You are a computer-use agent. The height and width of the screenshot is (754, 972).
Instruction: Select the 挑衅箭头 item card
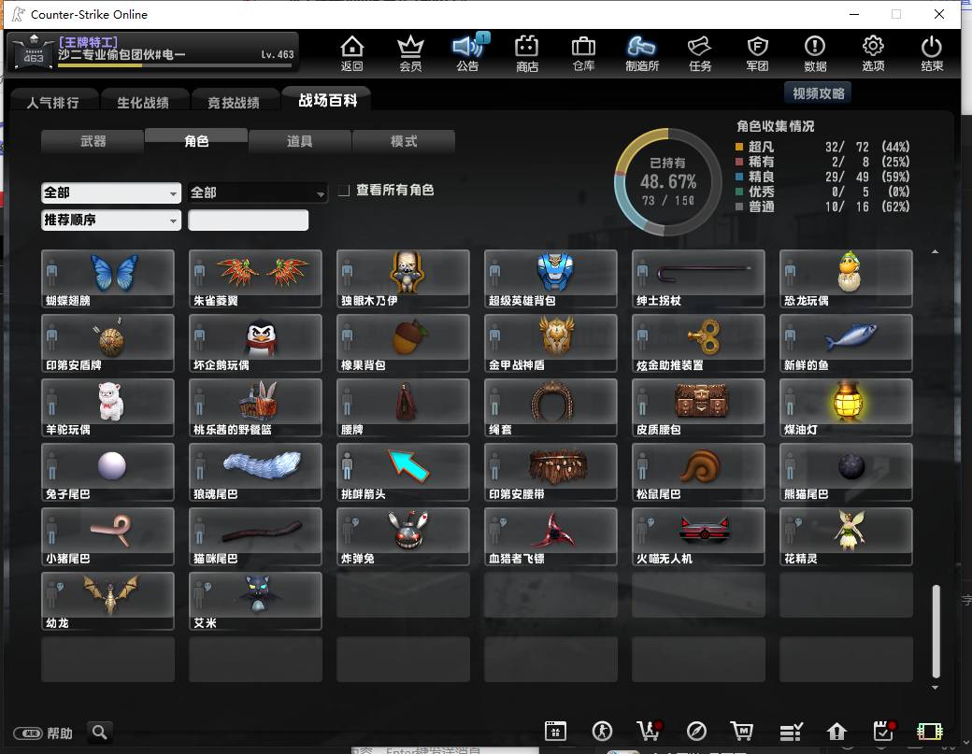click(403, 472)
